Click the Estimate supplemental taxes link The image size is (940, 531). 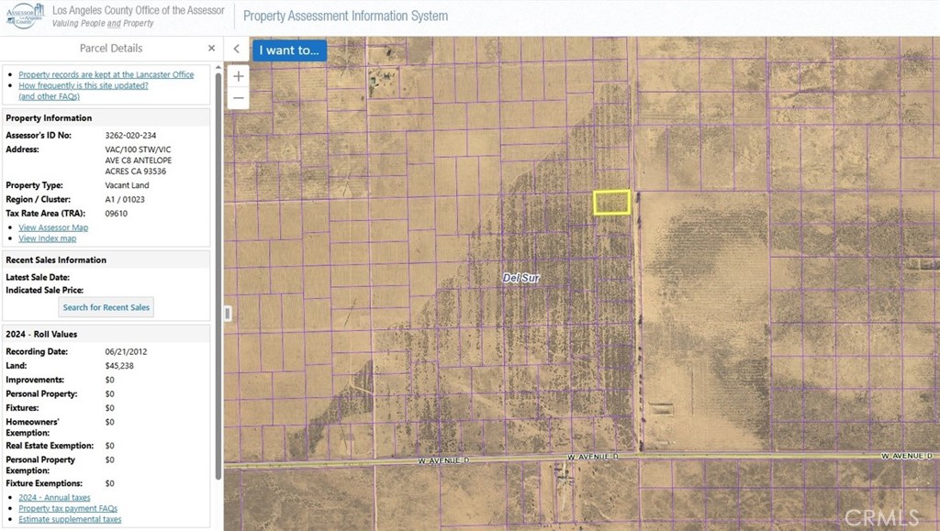click(70, 519)
